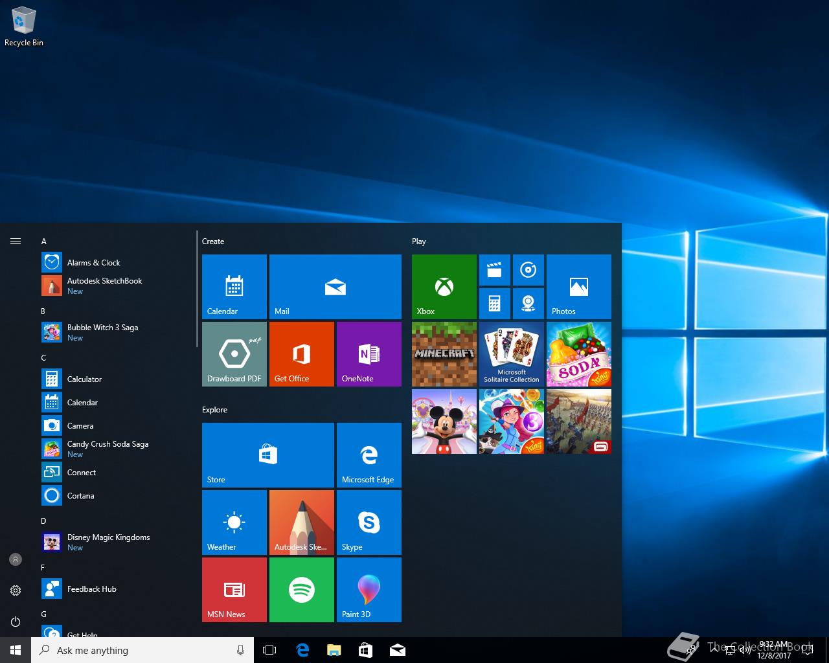The height and width of the screenshot is (663, 829).
Task: Expand the Start menu hamburger navigation
Action: pos(16,241)
